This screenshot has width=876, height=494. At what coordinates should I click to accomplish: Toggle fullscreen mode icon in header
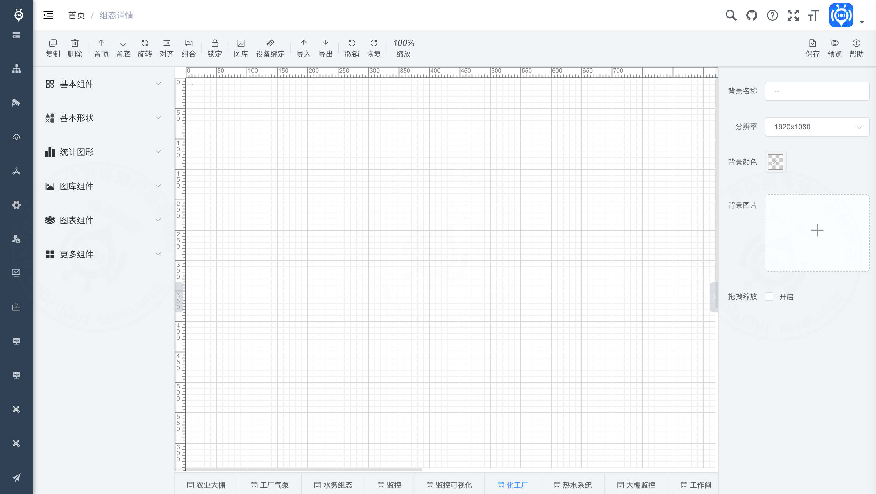tap(793, 15)
